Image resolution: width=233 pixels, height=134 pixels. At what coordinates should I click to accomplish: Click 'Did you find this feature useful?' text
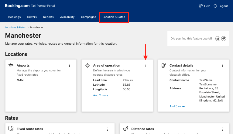(x=191, y=39)
